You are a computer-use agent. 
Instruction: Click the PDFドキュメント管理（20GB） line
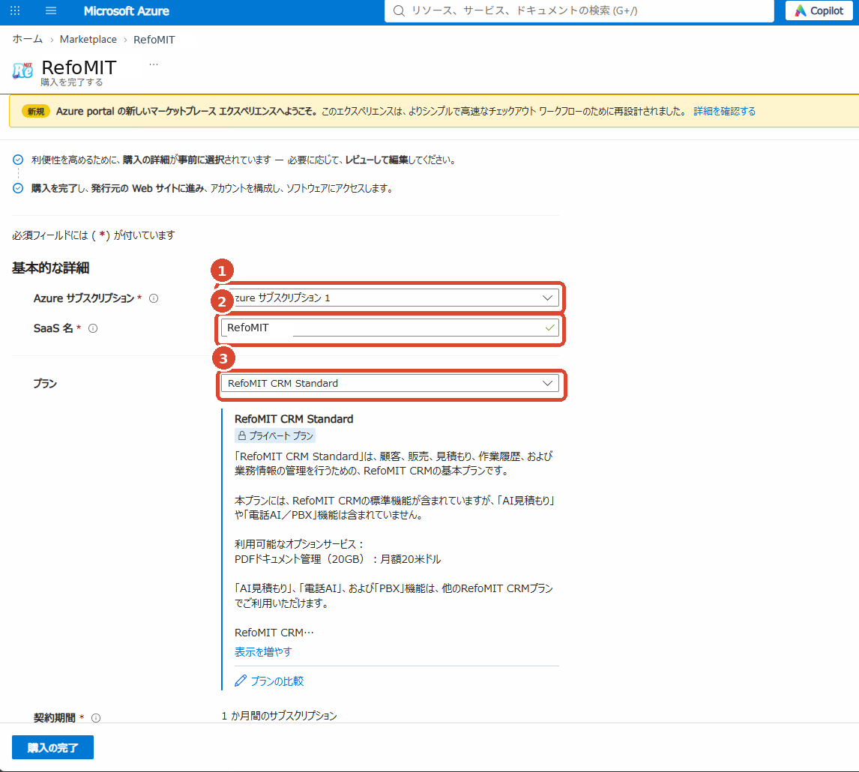click(337, 559)
